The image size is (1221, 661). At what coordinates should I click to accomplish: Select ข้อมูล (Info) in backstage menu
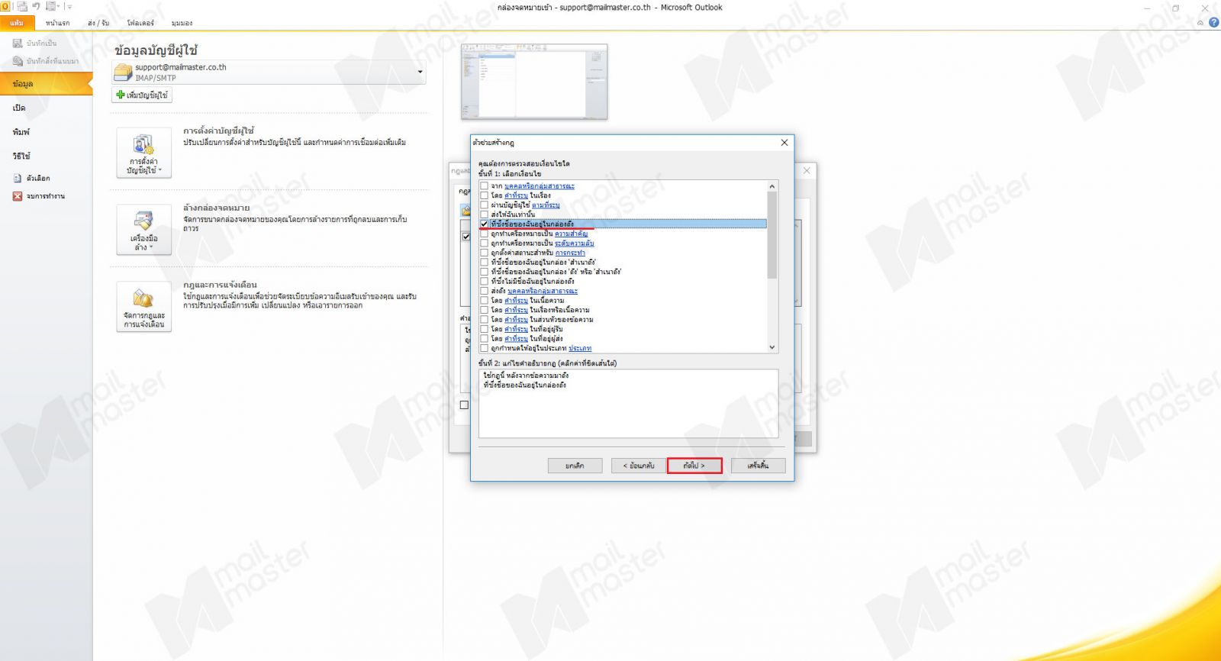coord(46,84)
